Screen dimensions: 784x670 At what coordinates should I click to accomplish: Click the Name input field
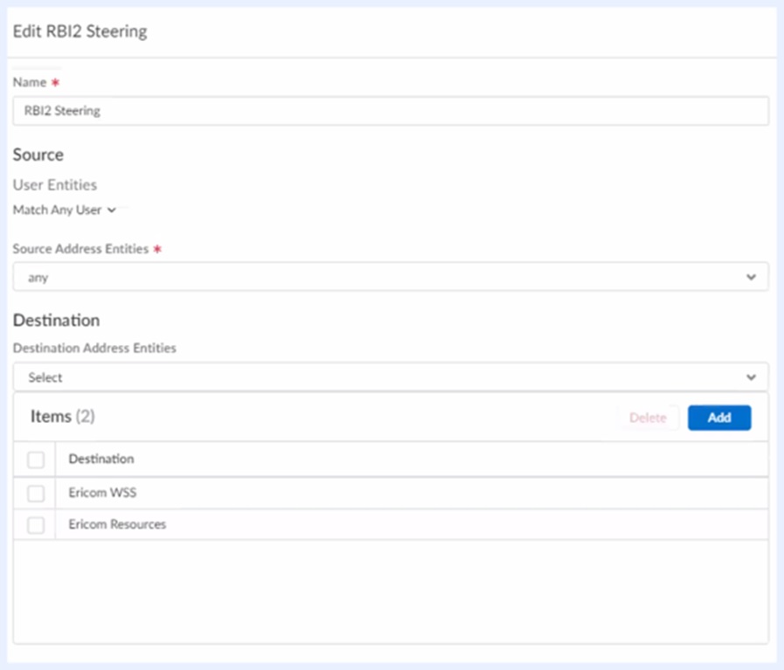pyautogui.click(x=390, y=111)
